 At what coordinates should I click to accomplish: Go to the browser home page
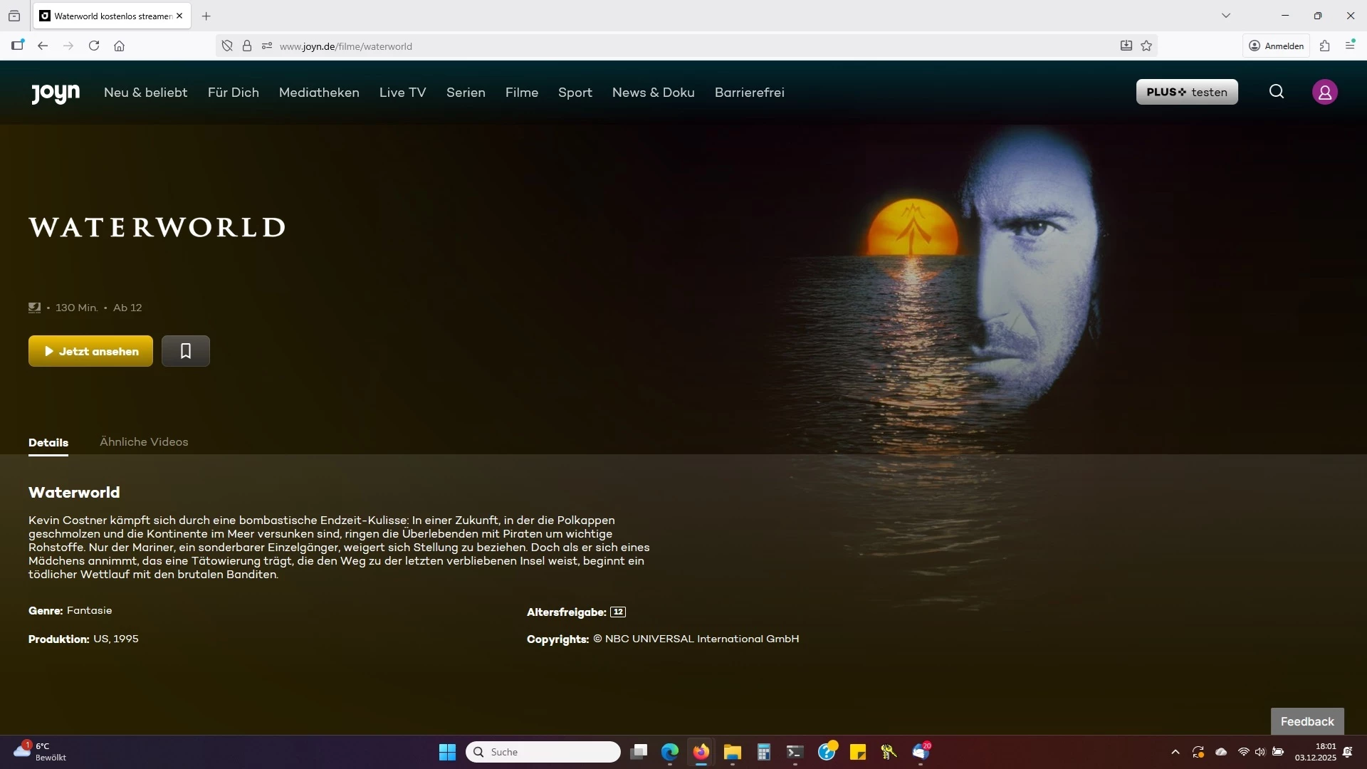[x=119, y=46]
